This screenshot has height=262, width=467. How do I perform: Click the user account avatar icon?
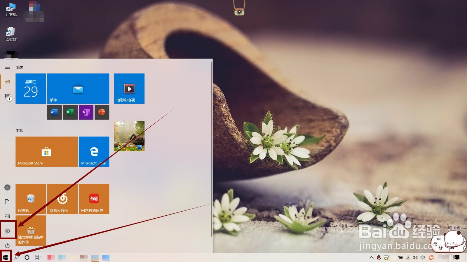coord(7,187)
